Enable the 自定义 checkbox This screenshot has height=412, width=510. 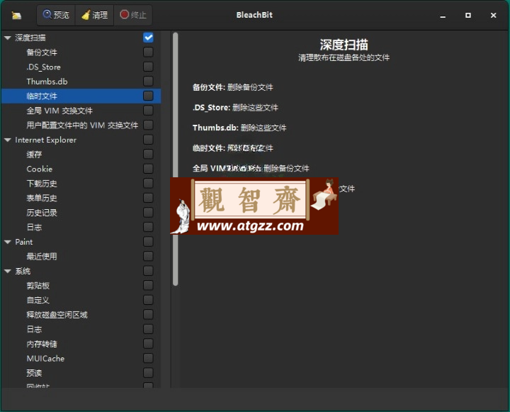coord(148,300)
